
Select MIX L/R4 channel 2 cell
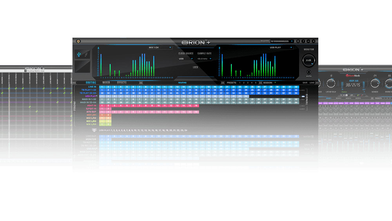point(108,124)
